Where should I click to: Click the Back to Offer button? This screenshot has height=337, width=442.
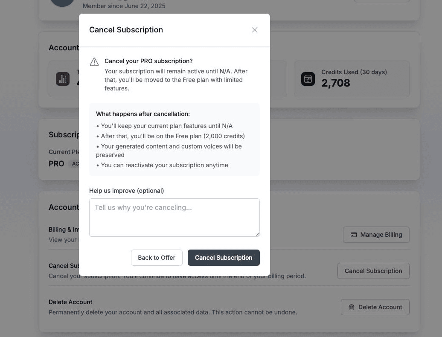157,258
